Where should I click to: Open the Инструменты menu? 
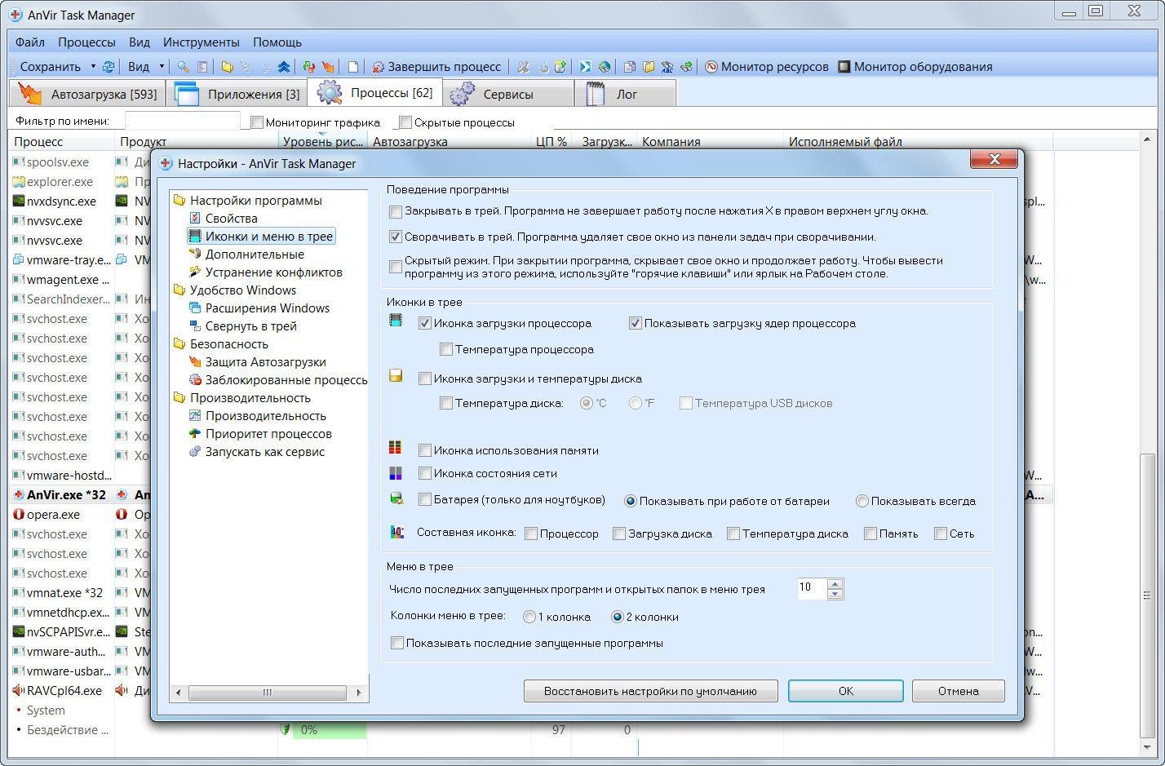click(201, 42)
